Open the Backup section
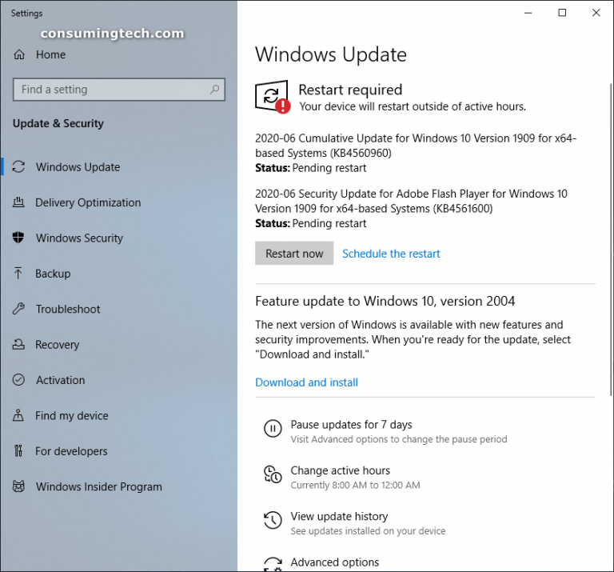Viewport: 614px width, 572px height. 53,274
